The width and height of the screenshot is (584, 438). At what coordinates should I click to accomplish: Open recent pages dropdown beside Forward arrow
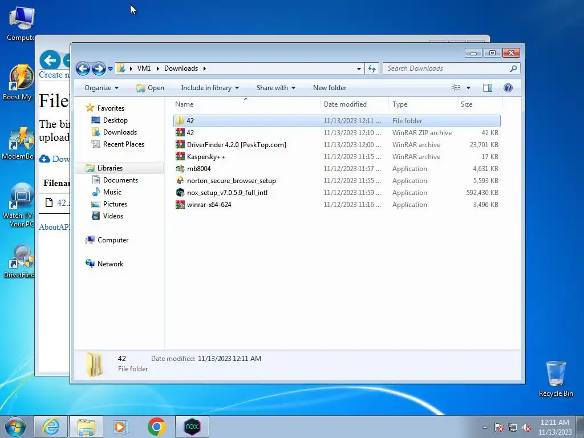pyautogui.click(x=110, y=69)
